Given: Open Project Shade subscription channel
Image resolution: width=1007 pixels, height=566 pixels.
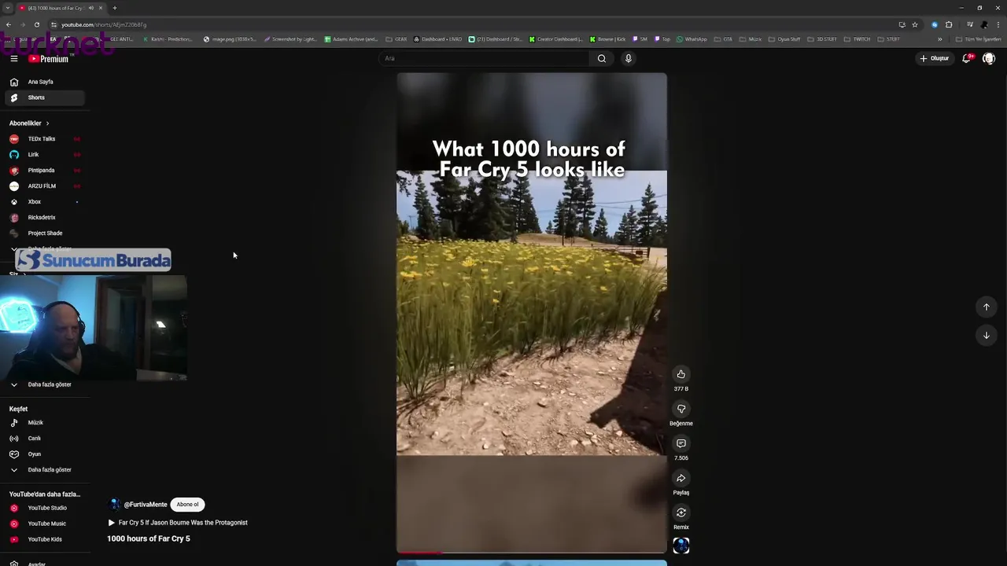Looking at the screenshot, I should [43, 233].
